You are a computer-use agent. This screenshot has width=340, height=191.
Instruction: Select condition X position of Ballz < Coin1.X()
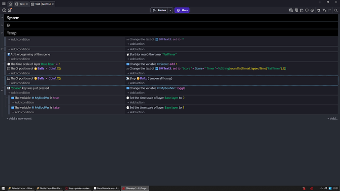34,68
